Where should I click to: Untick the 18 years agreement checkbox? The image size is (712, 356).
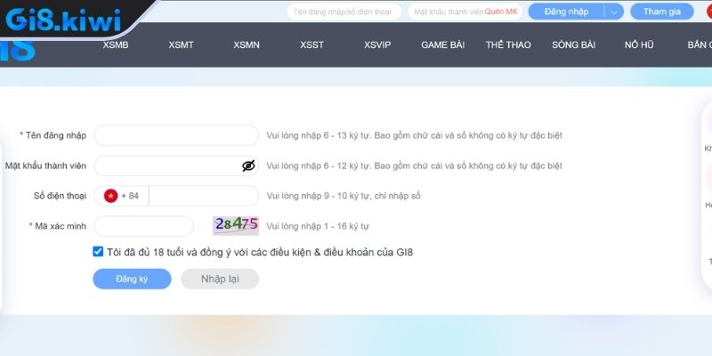pyautogui.click(x=98, y=252)
